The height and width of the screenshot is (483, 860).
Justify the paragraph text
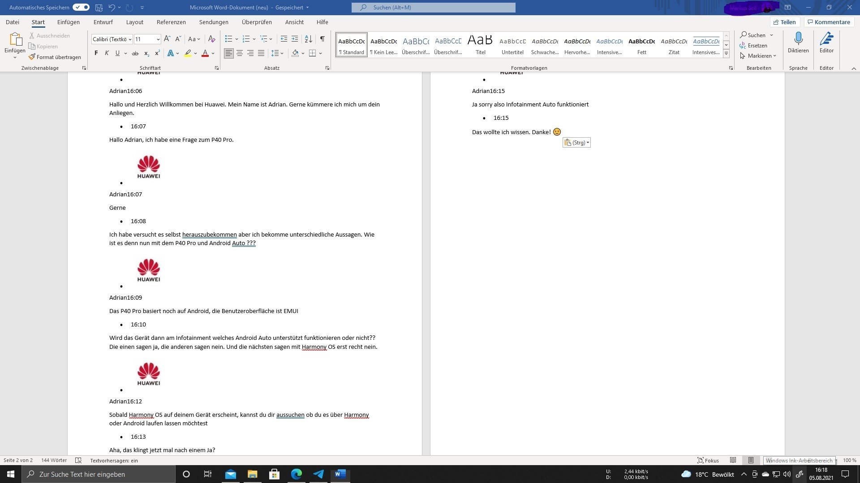[x=261, y=53]
